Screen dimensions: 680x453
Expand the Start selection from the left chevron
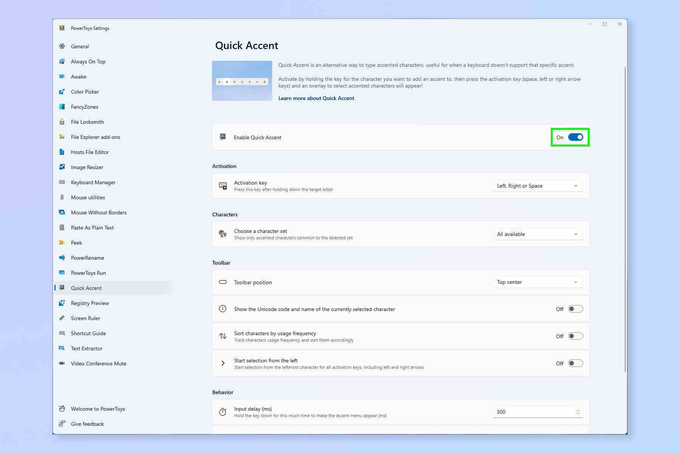[x=223, y=363]
